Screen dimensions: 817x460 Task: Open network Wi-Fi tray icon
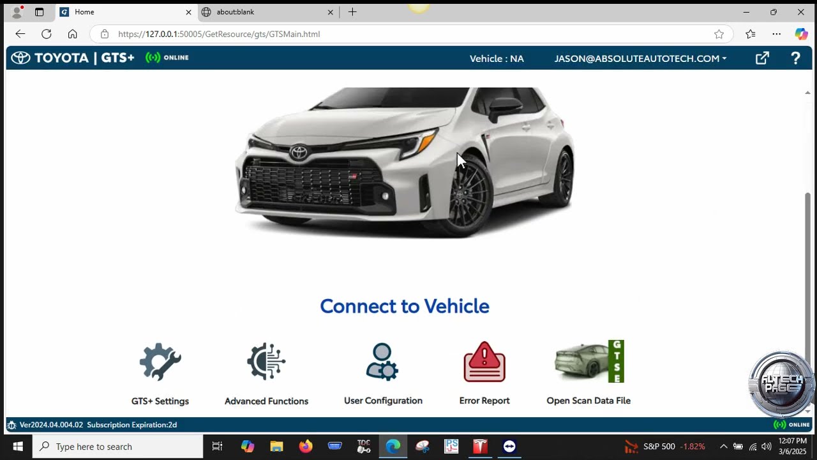[x=753, y=447]
